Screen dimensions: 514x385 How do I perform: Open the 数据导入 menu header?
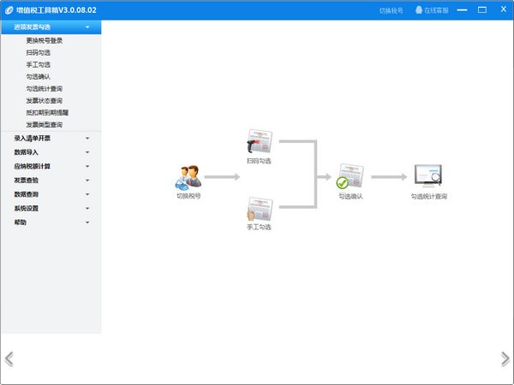click(51, 152)
